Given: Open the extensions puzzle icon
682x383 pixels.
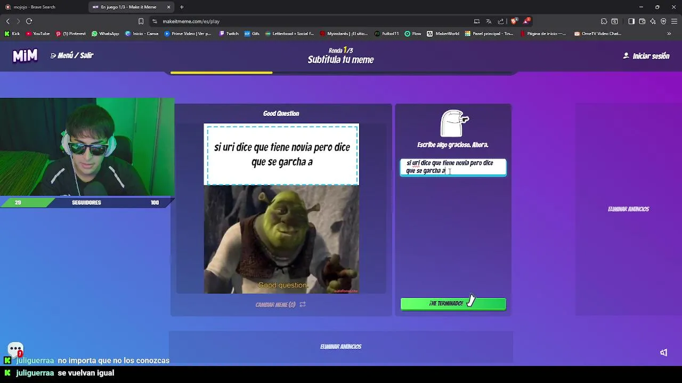Looking at the screenshot, I should pyautogui.click(x=604, y=21).
